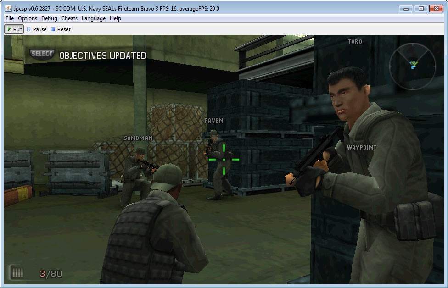The width and height of the screenshot is (448, 288).
Task: Click the magazine bullets icon
Action: click(x=17, y=272)
